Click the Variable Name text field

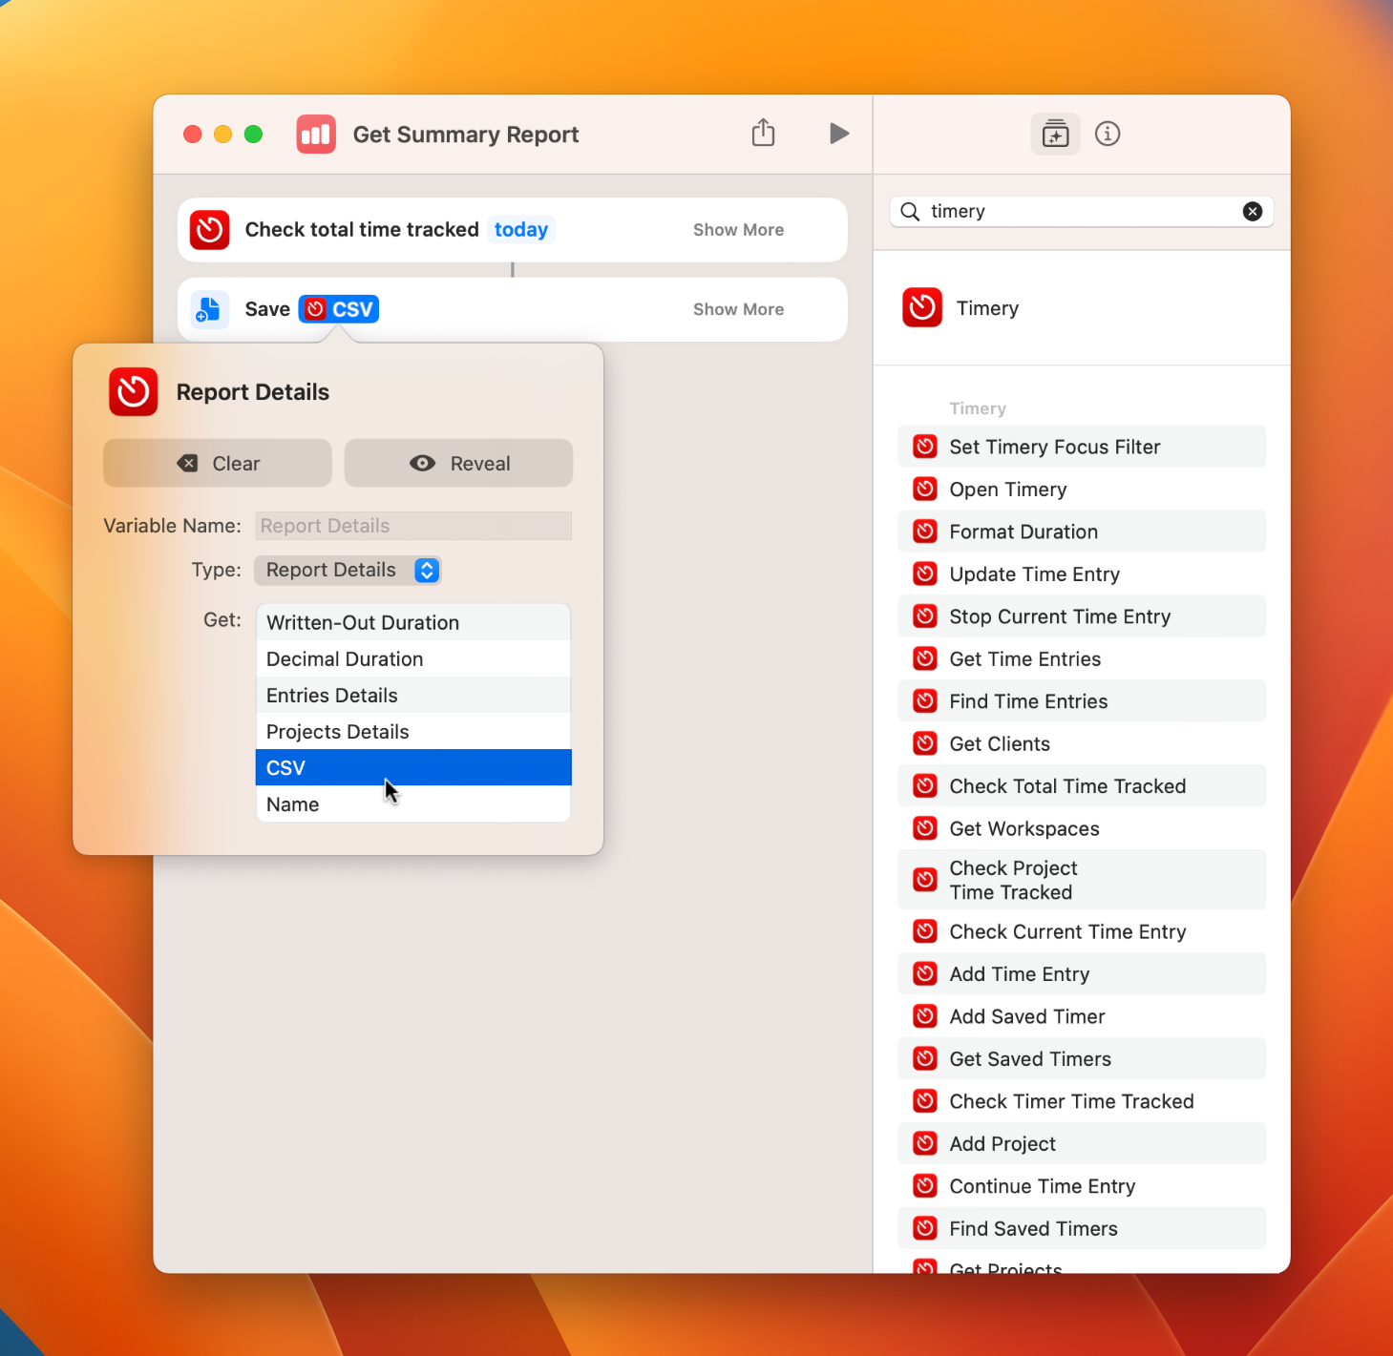tap(412, 526)
